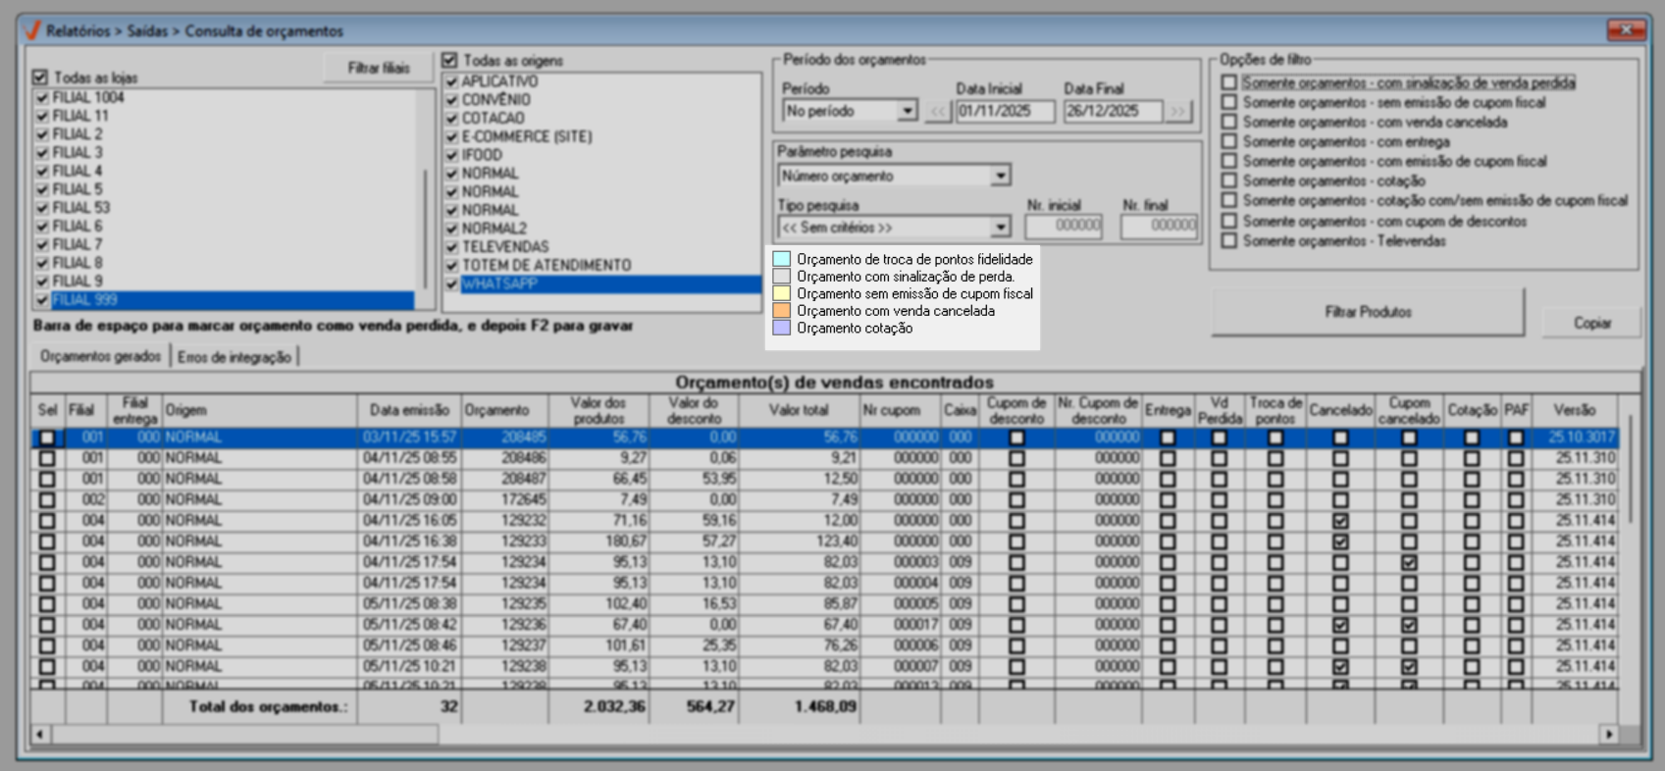Click the horizontal scrollbar left arrow
Screen dimensions: 1665x771
(40, 734)
